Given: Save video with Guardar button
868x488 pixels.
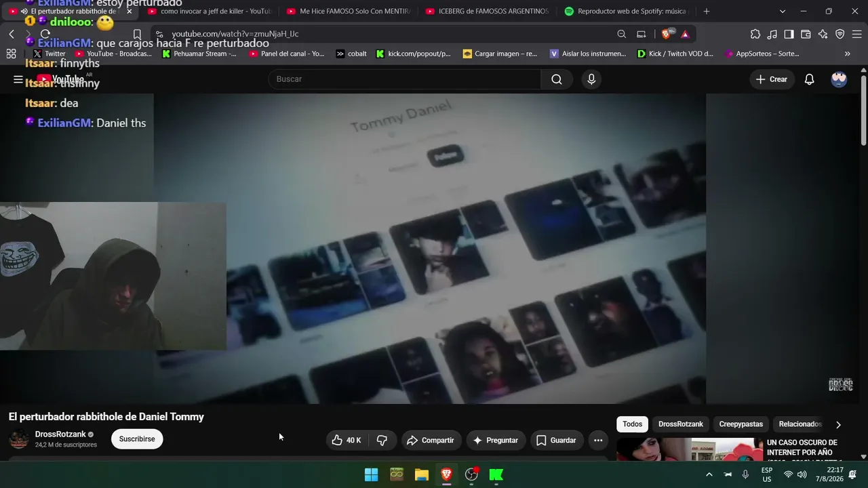Looking at the screenshot, I should (x=556, y=441).
